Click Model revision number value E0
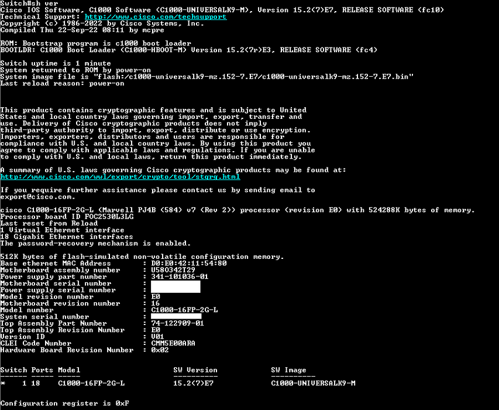This screenshot has width=499, height=410. click(156, 297)
